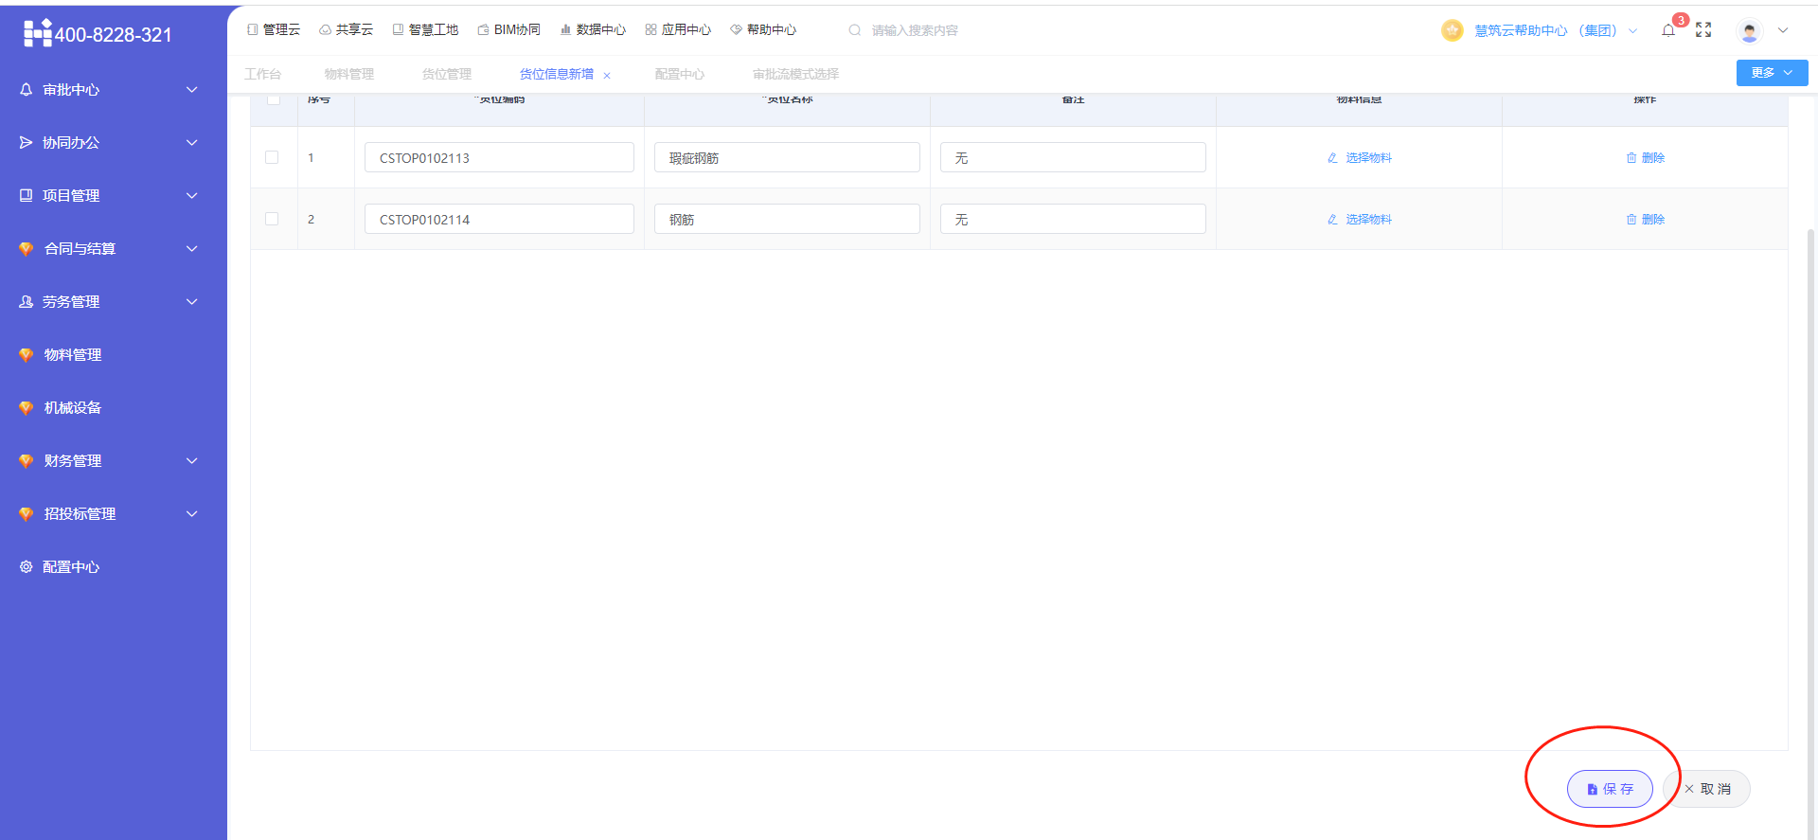
Task: Open the BIM协同 menu
Action: click(x=508, y=29)
